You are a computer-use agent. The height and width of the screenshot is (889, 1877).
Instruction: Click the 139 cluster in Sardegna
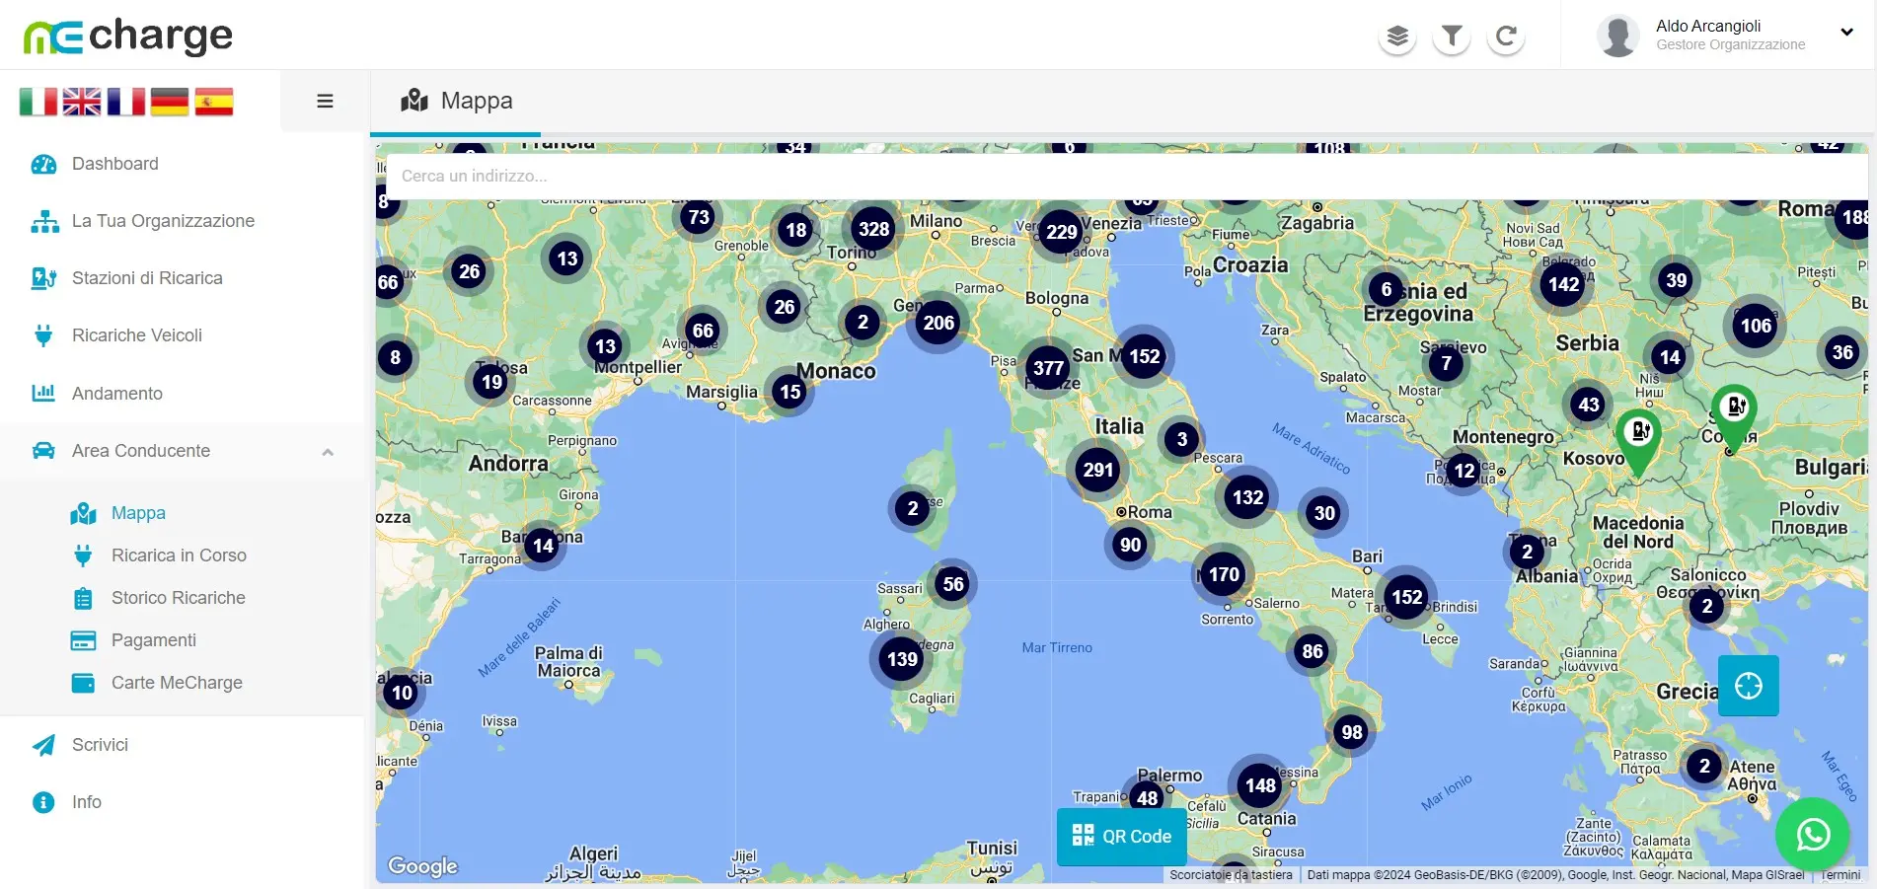(902, 659)
